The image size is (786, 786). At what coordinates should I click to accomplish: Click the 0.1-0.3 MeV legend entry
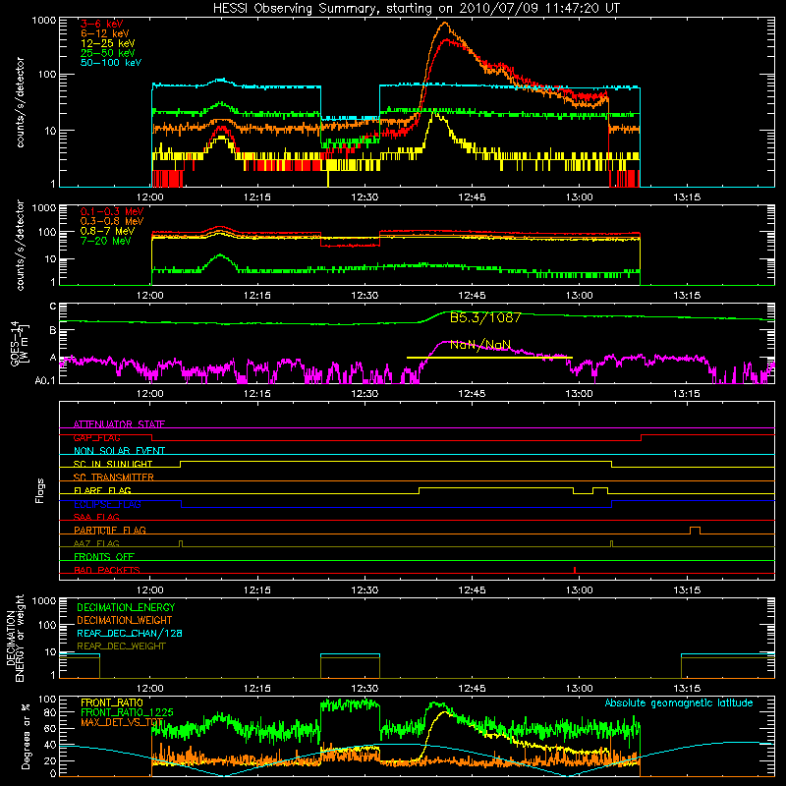point(112,211)
